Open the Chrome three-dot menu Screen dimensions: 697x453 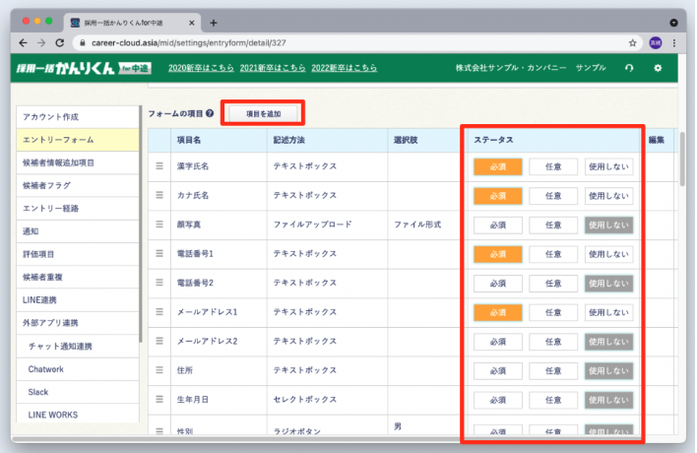[x=674, y=42]
